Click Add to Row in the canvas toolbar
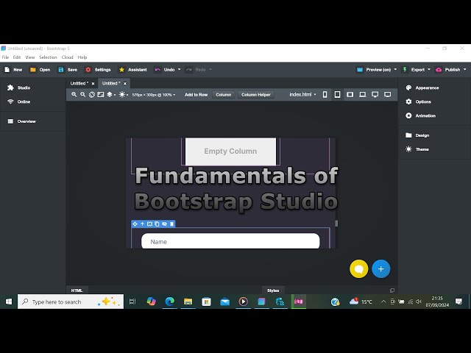 tap(196, 95)
